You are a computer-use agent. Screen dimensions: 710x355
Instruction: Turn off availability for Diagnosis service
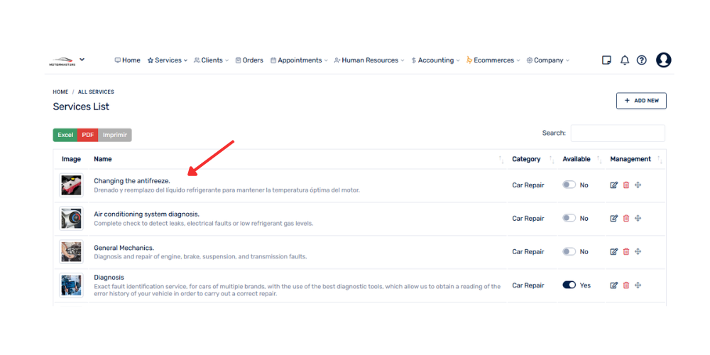click(x=569, y=285)
